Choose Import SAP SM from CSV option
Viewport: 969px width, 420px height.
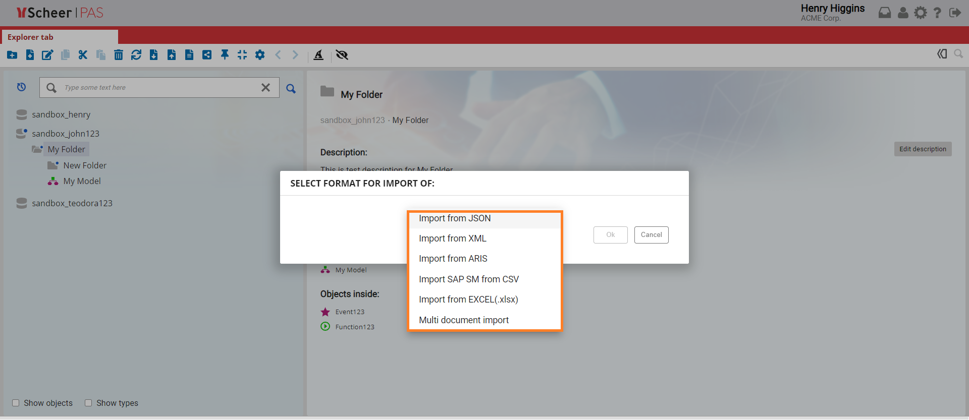(x=484, y=279)
